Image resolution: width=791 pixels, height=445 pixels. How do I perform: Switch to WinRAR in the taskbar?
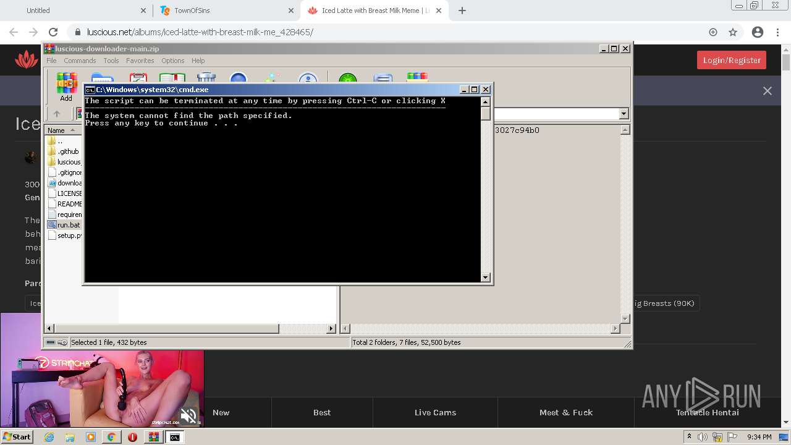(x=153, y=437)
